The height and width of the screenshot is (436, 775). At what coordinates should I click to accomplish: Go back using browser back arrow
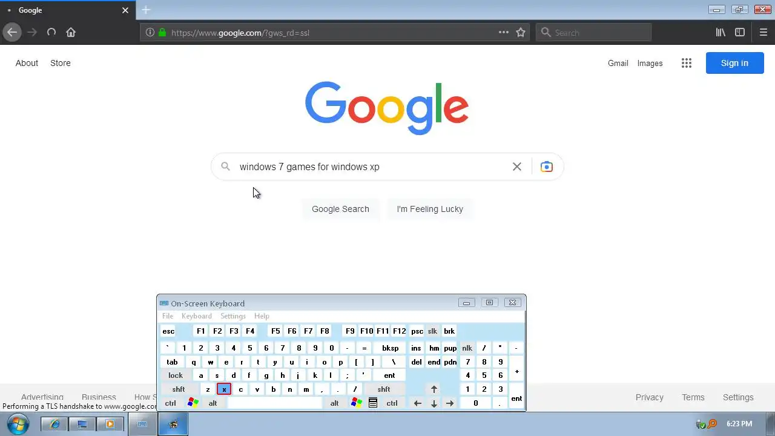coord(12,32)
